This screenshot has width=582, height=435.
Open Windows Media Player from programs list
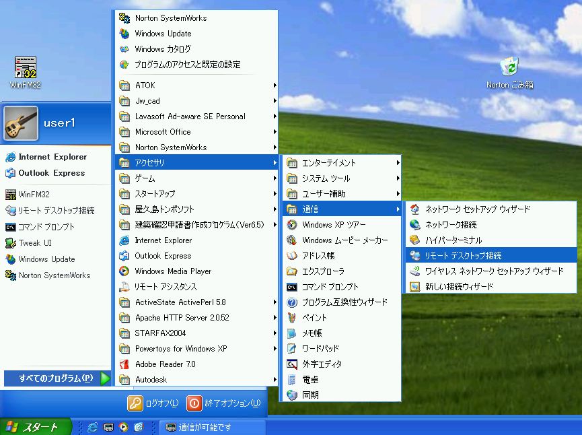[173, 271]
